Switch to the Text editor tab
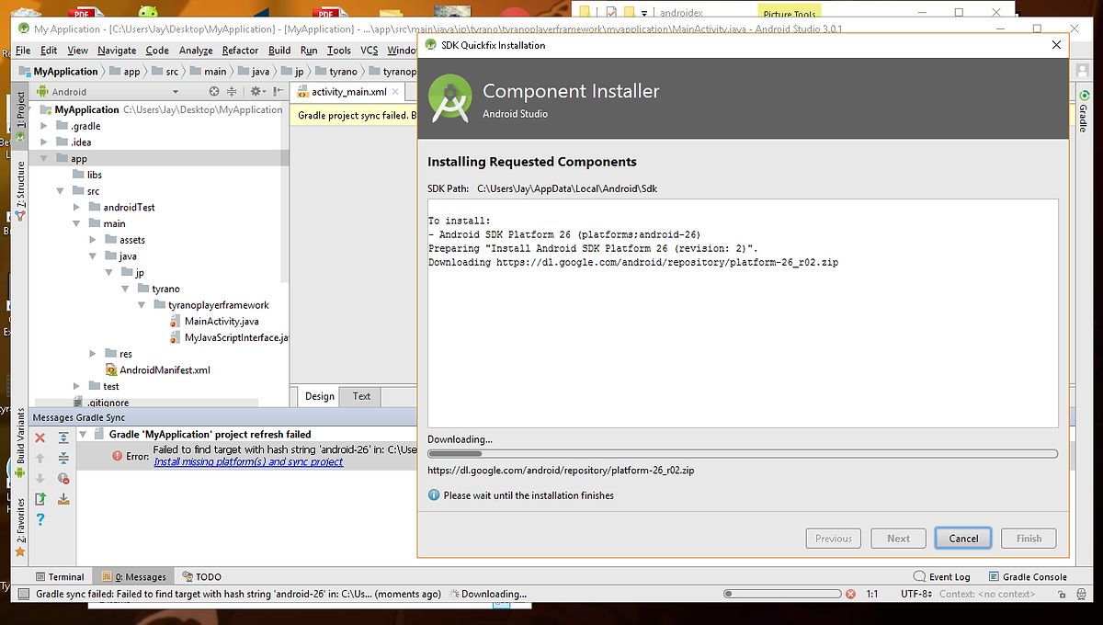This screenshot has height=625, width=1103. (361, 396)
